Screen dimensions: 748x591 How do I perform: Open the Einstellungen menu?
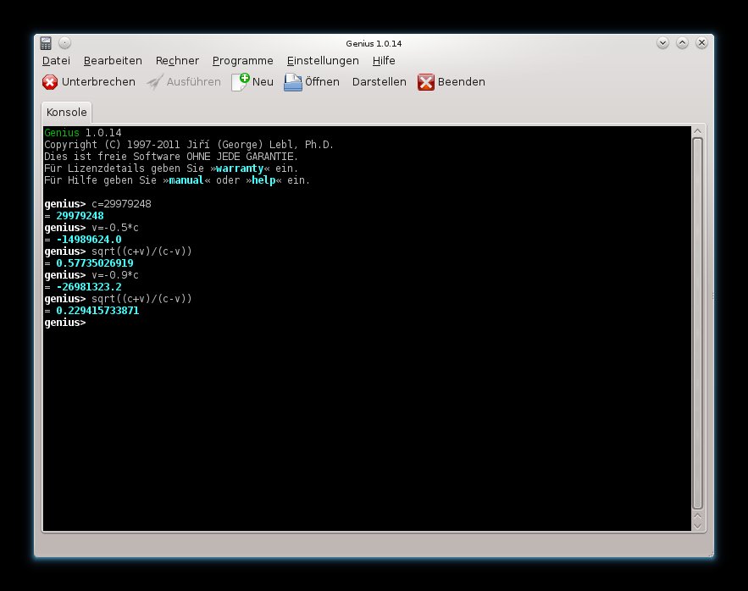click(323, 61)
